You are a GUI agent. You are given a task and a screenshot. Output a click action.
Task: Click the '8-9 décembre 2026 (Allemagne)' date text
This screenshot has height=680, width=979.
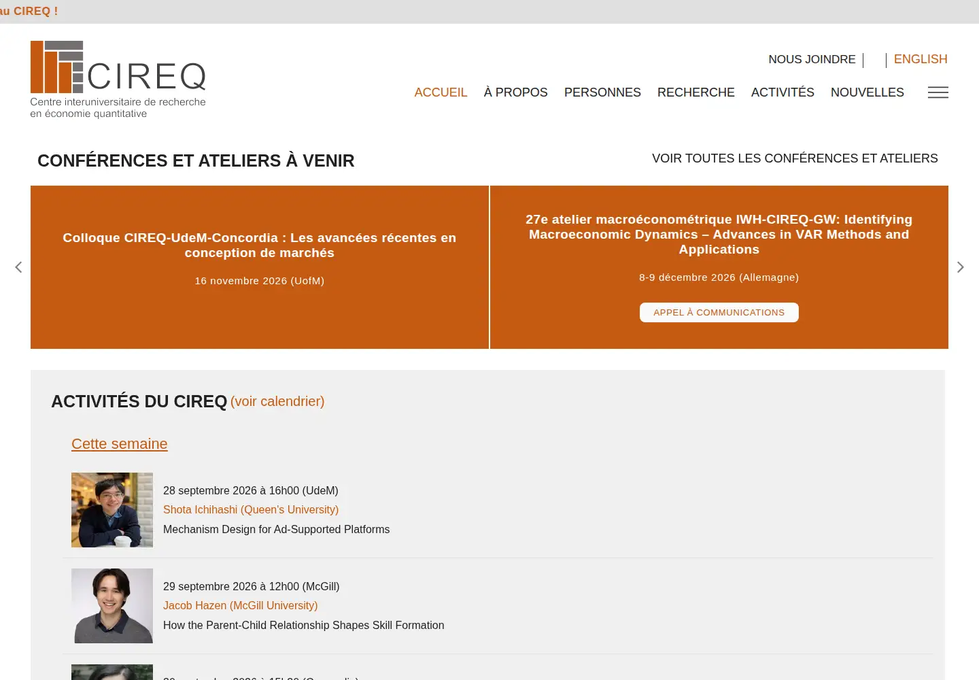coord(719,277)
